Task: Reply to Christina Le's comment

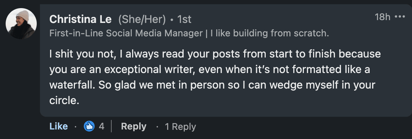Action: coord(134,126)
